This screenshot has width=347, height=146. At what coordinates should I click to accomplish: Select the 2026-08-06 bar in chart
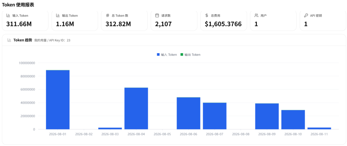coord(189,113)
